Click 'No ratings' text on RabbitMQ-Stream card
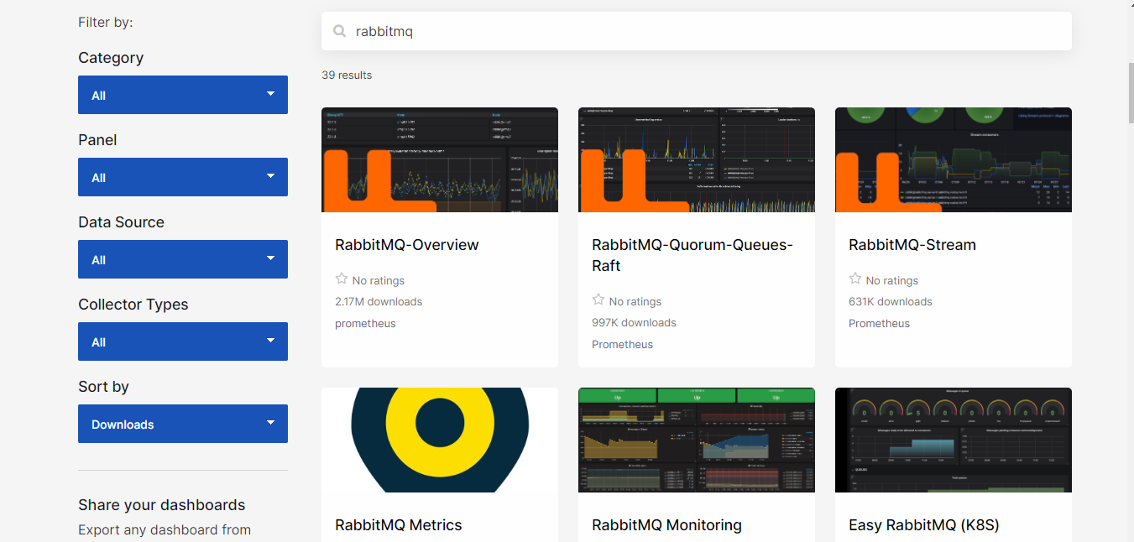This screenshot has height=542, width=1134. tap(892, 281)
